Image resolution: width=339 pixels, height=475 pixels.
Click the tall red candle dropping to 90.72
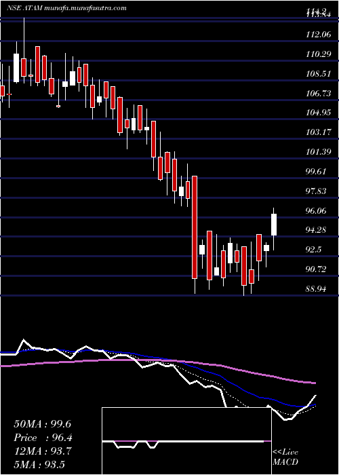[x=195, y=227]
